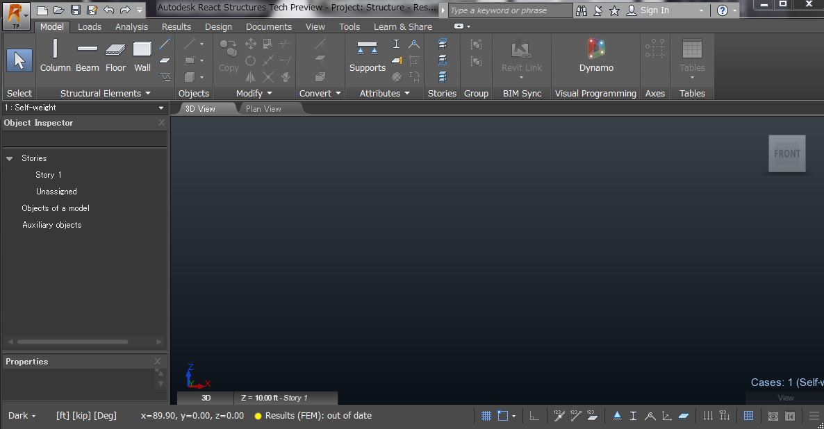
Task: Close the Properties panel
Action: [x=157, y=361]
